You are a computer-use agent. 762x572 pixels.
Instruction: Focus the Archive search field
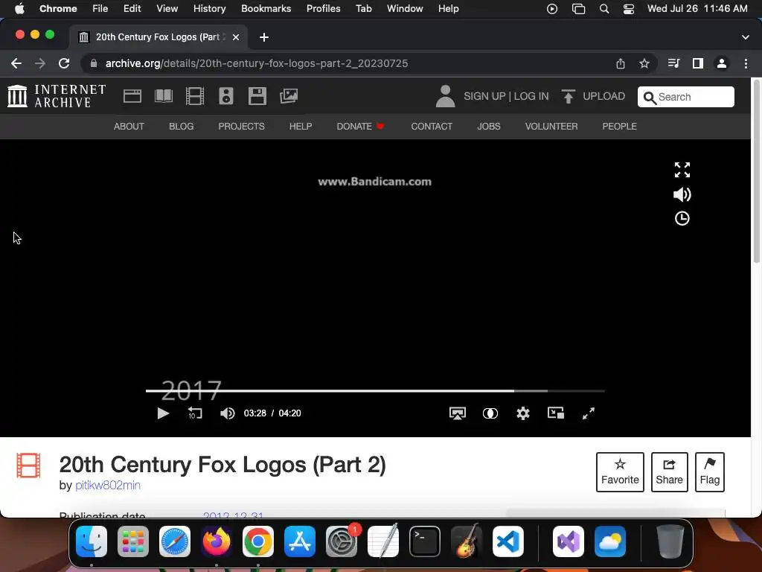pyautogui.click(x=685, y=97)
